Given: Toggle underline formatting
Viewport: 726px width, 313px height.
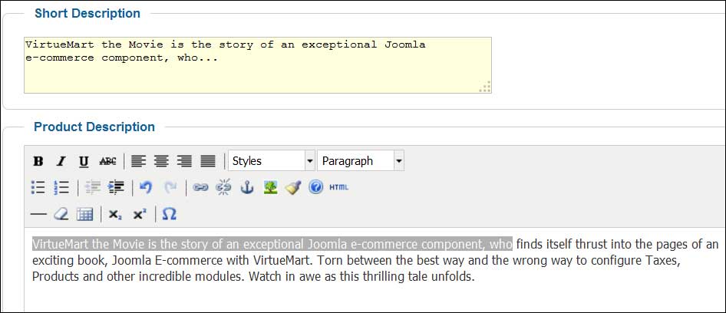Looking at the screenshot, I should (84, 161).
